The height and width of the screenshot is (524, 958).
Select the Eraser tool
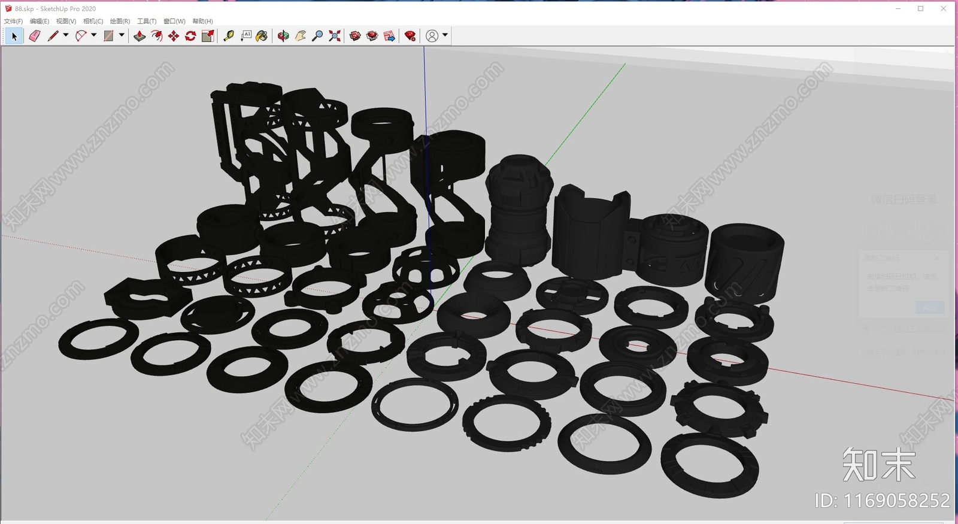coord(34,36)
